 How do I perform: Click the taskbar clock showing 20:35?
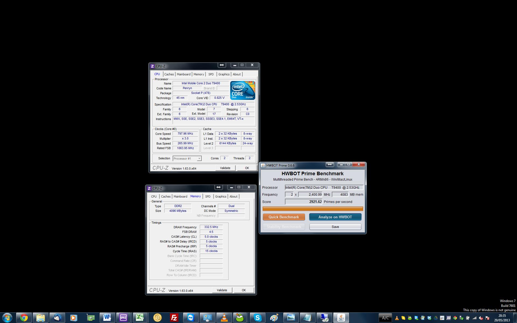click(x=502, y=318)
